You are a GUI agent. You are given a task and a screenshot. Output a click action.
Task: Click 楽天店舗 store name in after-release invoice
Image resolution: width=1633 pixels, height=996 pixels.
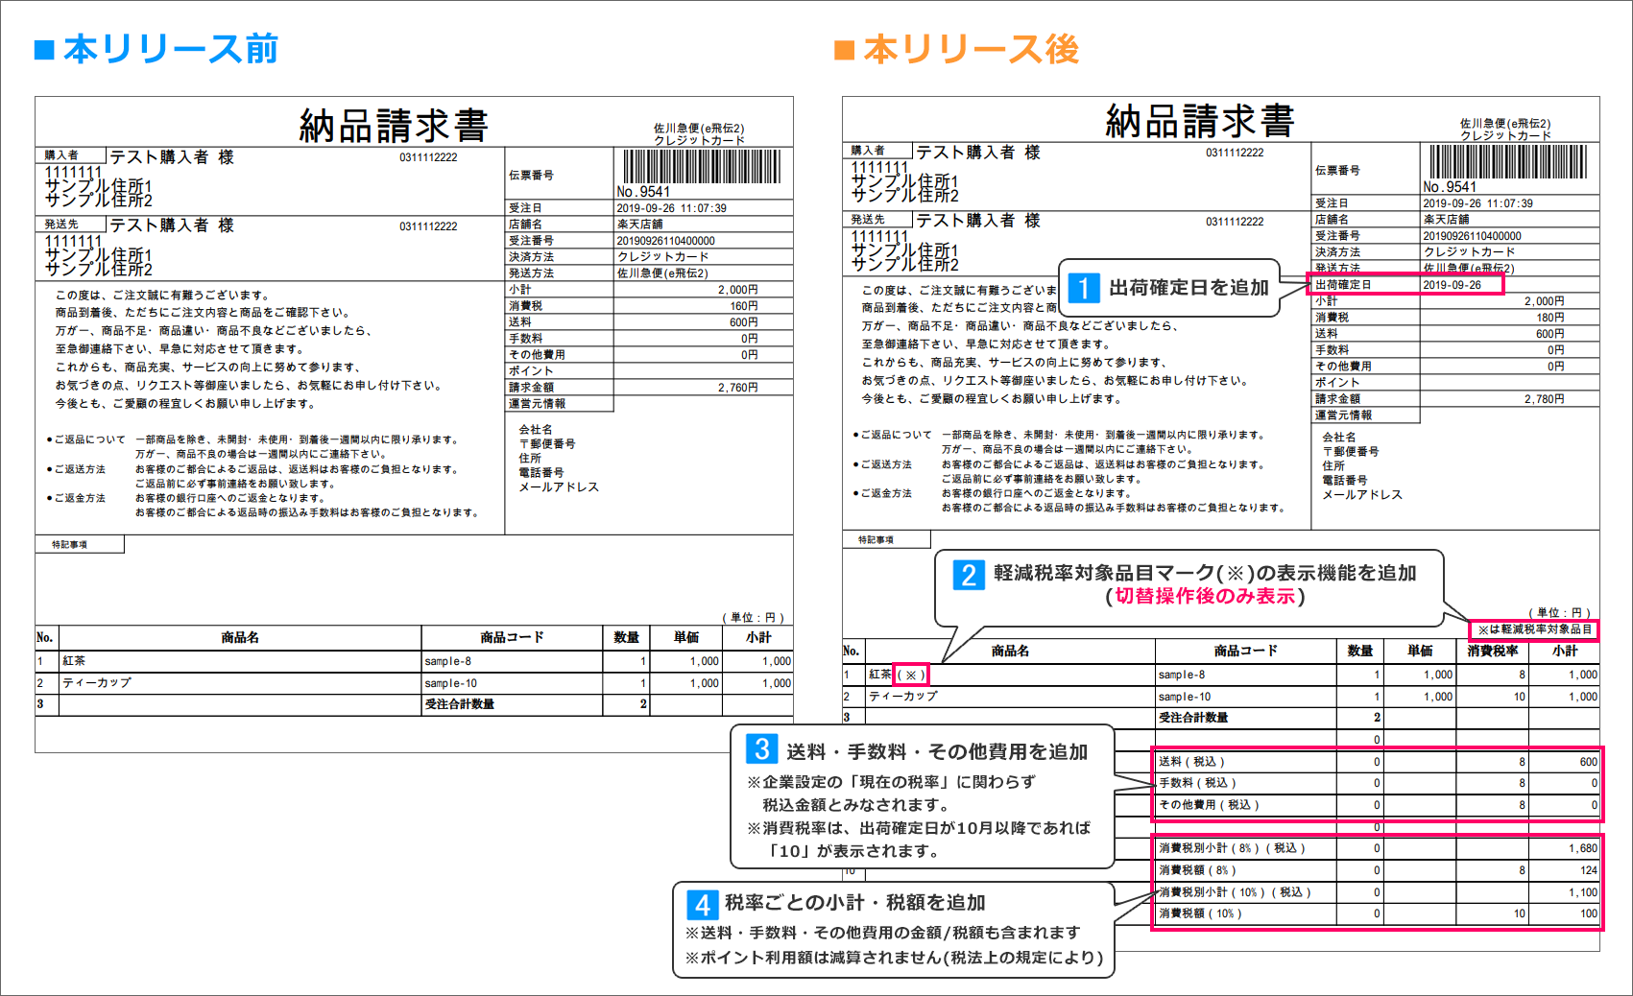(1446, 220)
